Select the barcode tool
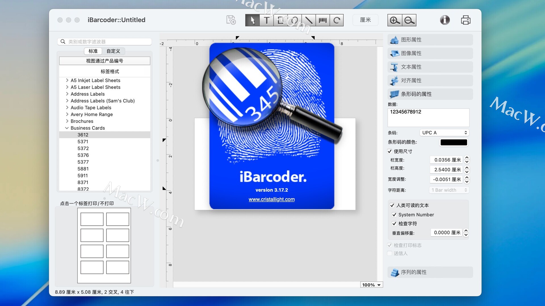Viewport: 545px width, 306px height. 322,20
